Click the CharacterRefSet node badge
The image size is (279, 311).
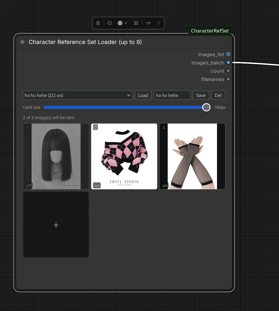click(x=210, y=31)
